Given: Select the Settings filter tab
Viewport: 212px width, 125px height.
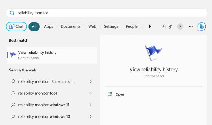Looking at the screenshot, I should tap(111, 26).
